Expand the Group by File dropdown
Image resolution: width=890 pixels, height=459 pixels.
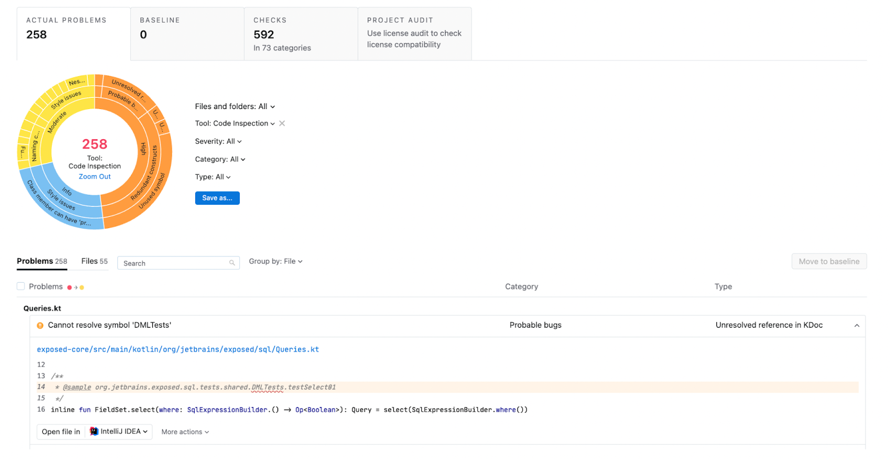275,261
